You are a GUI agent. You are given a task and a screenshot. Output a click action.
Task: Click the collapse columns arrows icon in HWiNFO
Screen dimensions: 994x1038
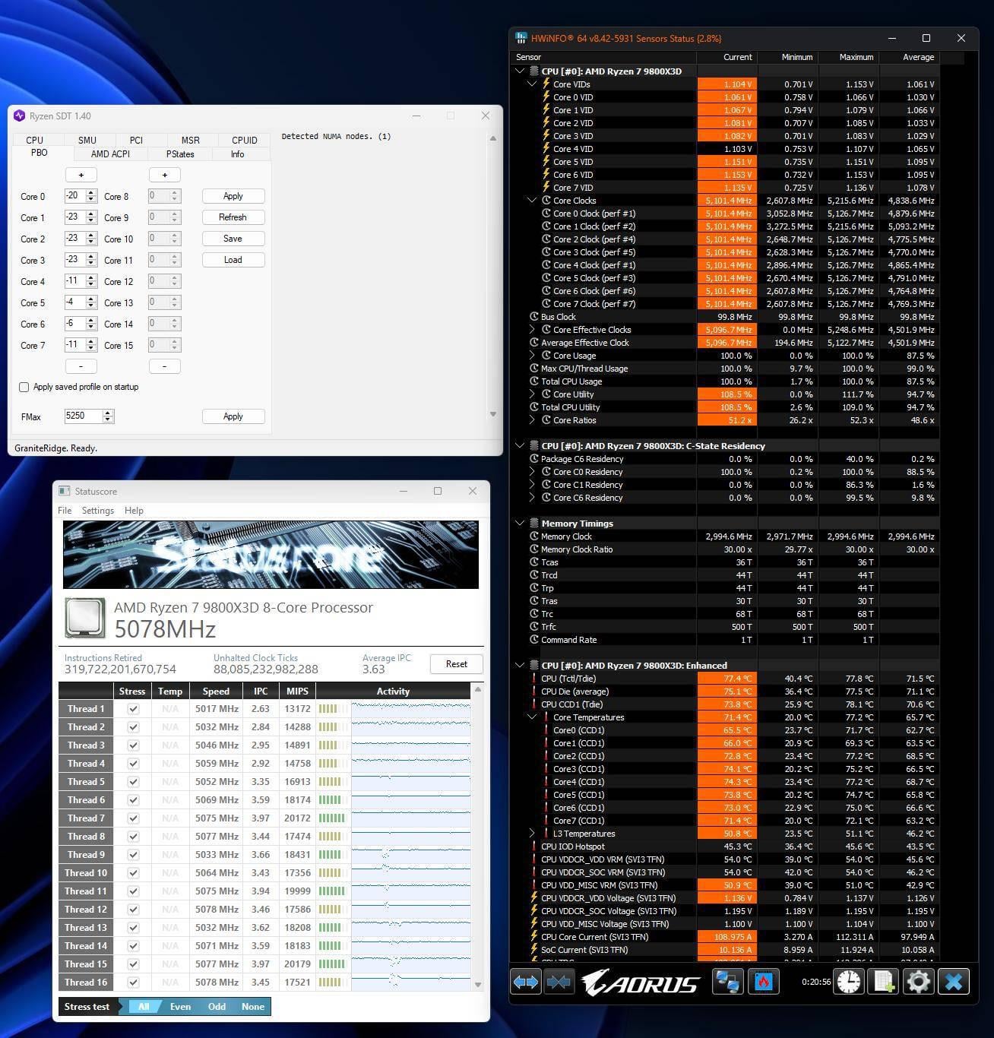tap(559, 982)
